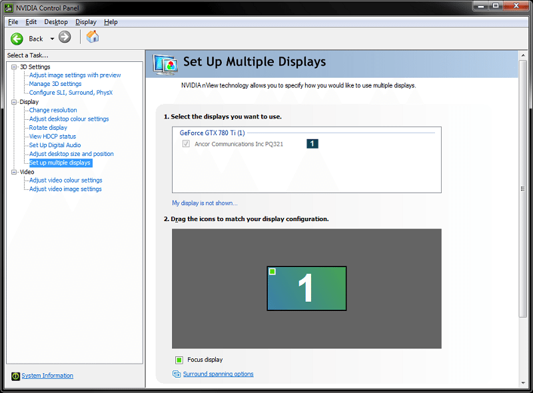Click the vertical scrollbar thumb

click(523, 189)
